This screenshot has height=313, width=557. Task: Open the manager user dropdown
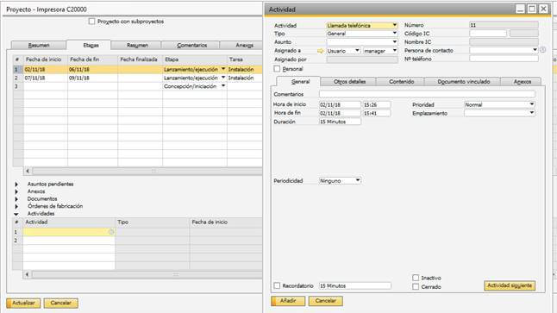click(395, 51)
